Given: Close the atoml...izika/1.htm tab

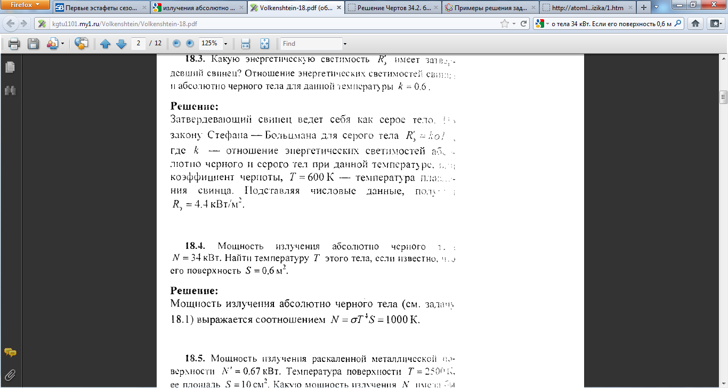Looking at the screenshot, I should (630, 7).
